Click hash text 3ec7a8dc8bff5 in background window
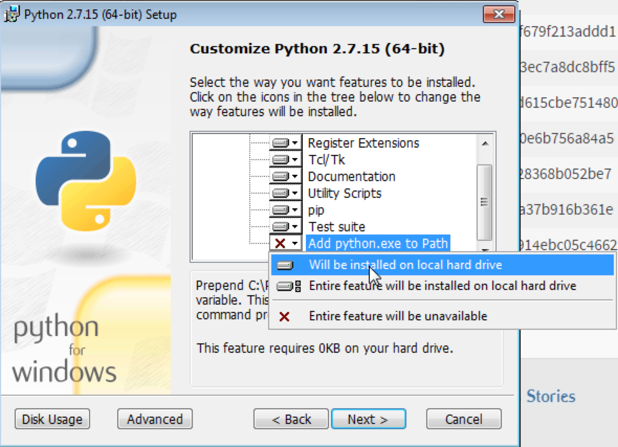The height and width of the screenshot is (447, 618). click(568, 67)
